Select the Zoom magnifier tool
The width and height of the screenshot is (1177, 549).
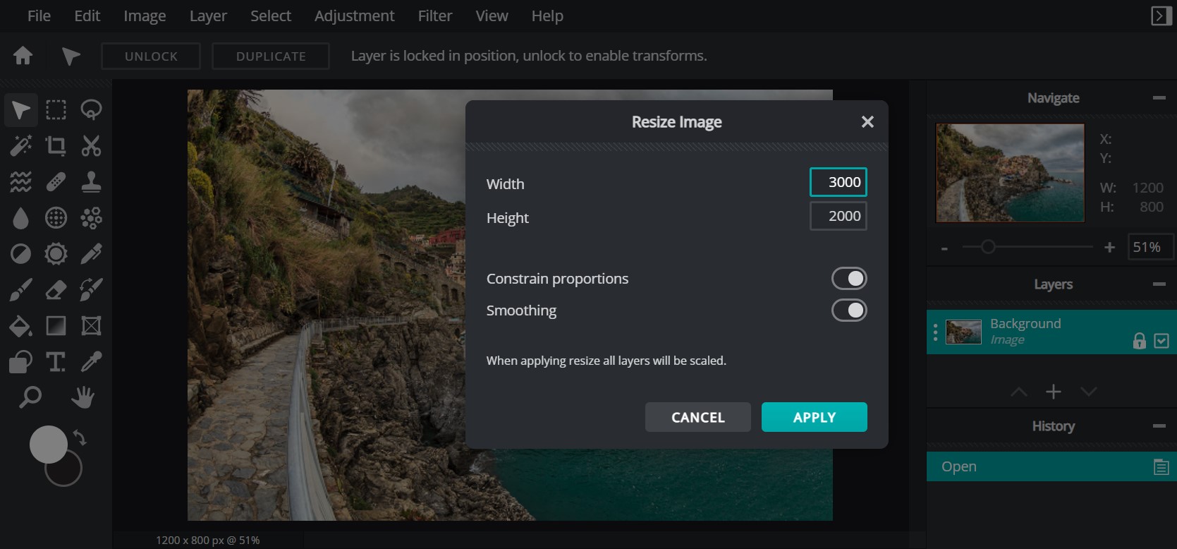coord(30,397)
